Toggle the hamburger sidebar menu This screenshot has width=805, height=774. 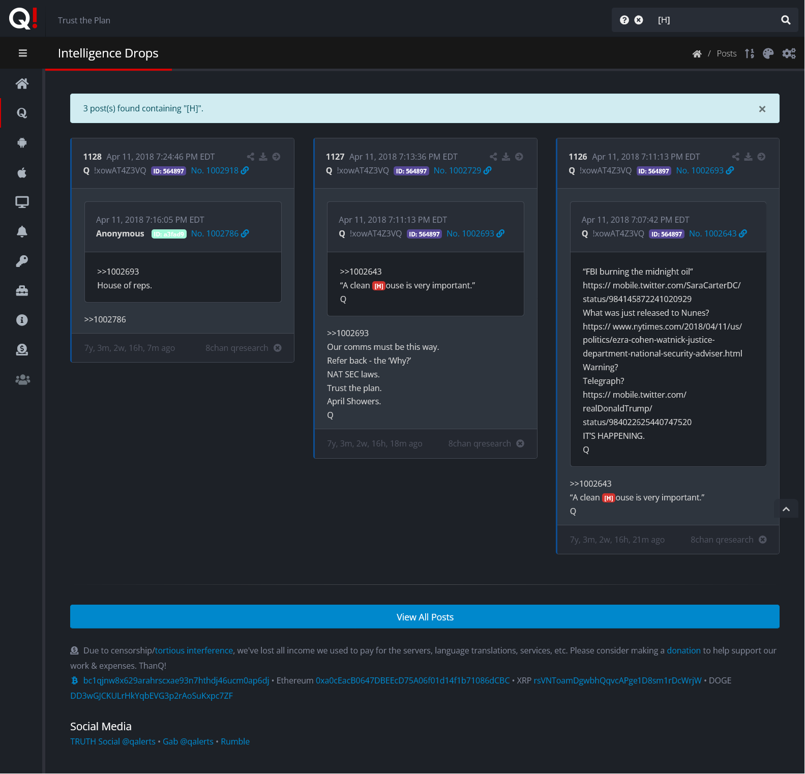tap(22, 53)
